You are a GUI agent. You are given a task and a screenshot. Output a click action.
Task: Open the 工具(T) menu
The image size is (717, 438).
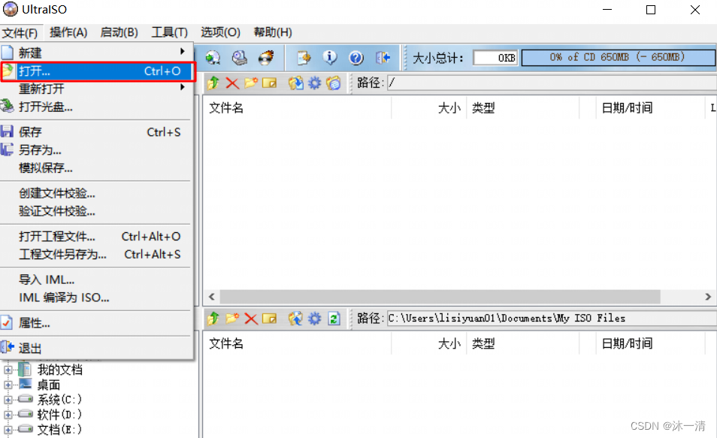[170, 32]
